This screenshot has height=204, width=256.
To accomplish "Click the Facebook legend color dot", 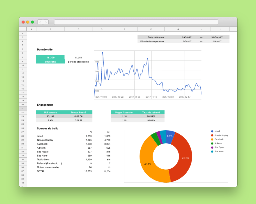I will pos(212,139).
